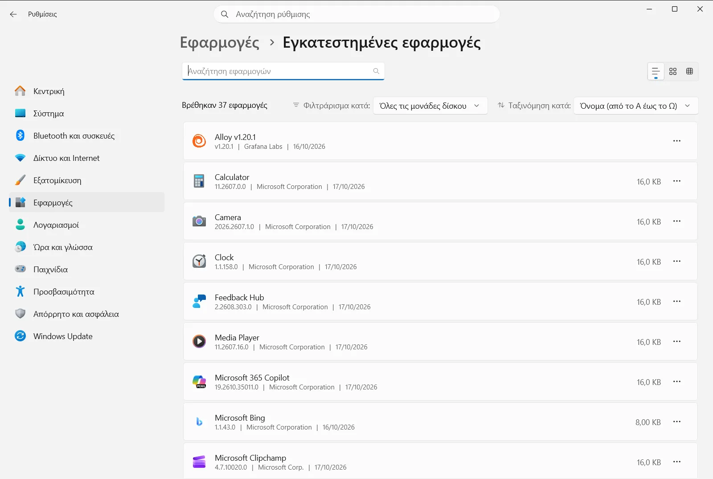This screenshot has width=713, height=479.
Task: Open more options for Alloy v1.20.1
Action: (x=677, y=141)
